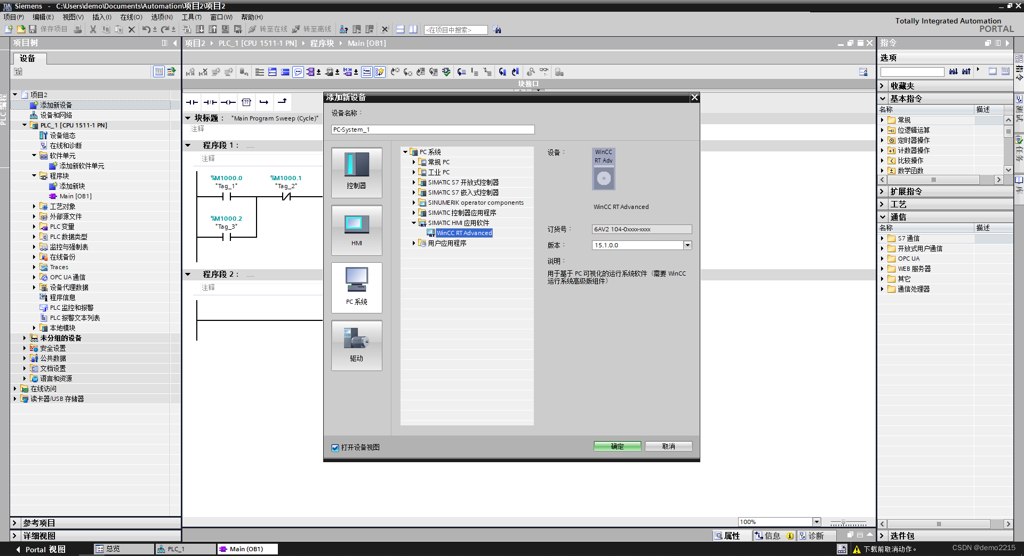The height and width of the screenshot is (556, 1024).
Task: Select WinCC RT Advanced in device tree
Action: (464, 233)
